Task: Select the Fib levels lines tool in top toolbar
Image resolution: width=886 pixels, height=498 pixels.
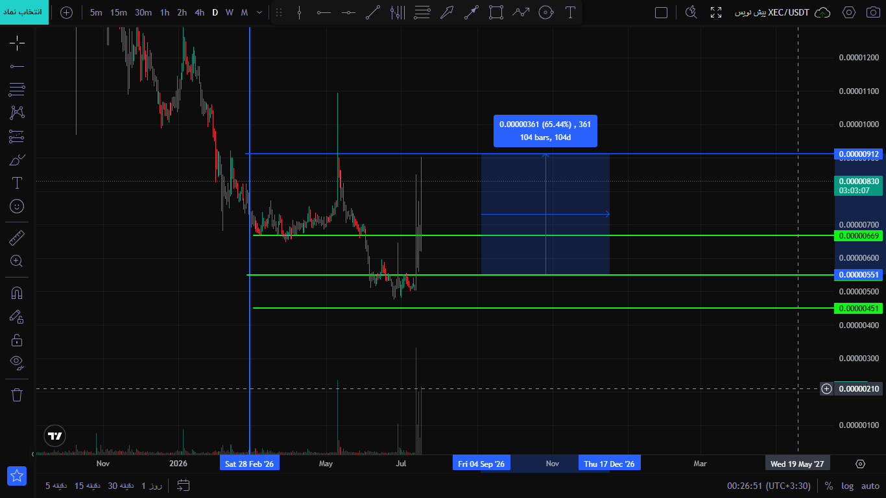Action: click(422, 12)
